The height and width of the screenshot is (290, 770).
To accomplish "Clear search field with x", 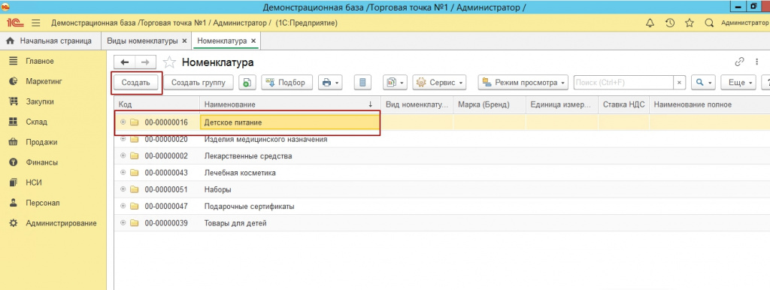I will 679,83.
